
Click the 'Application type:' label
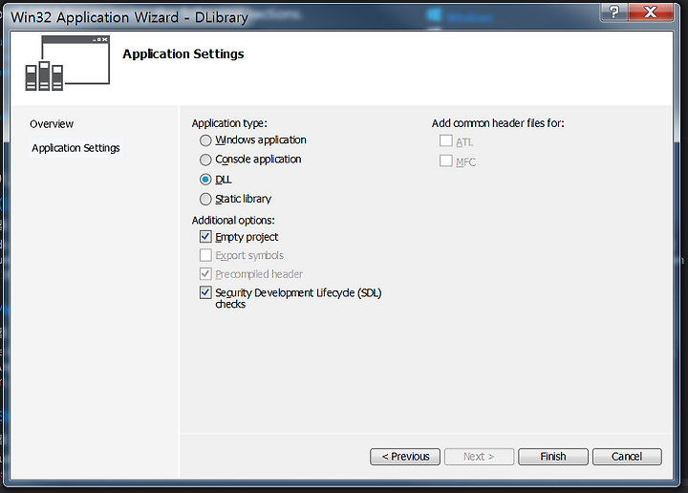coord(229,123)
